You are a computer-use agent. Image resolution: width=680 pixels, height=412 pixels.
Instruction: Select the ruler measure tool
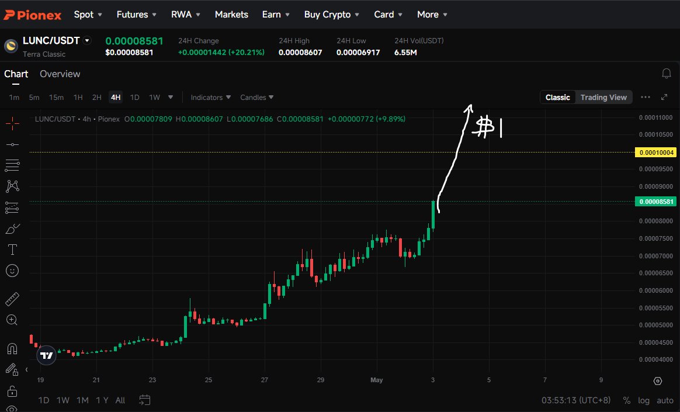12,299
